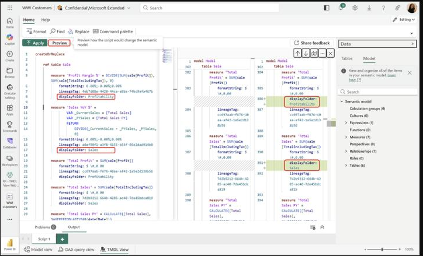Viewport: 423px width, 256px height.
Task: Open the app launcher grid icon
Action: pyautogui.click(x=10, y=8)
